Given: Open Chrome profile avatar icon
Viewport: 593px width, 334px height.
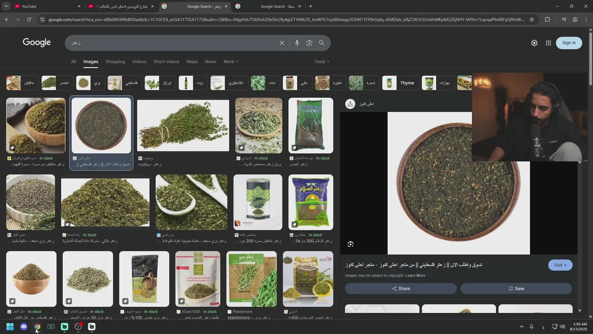Looking at the screenshot, I should click(575, 19).
